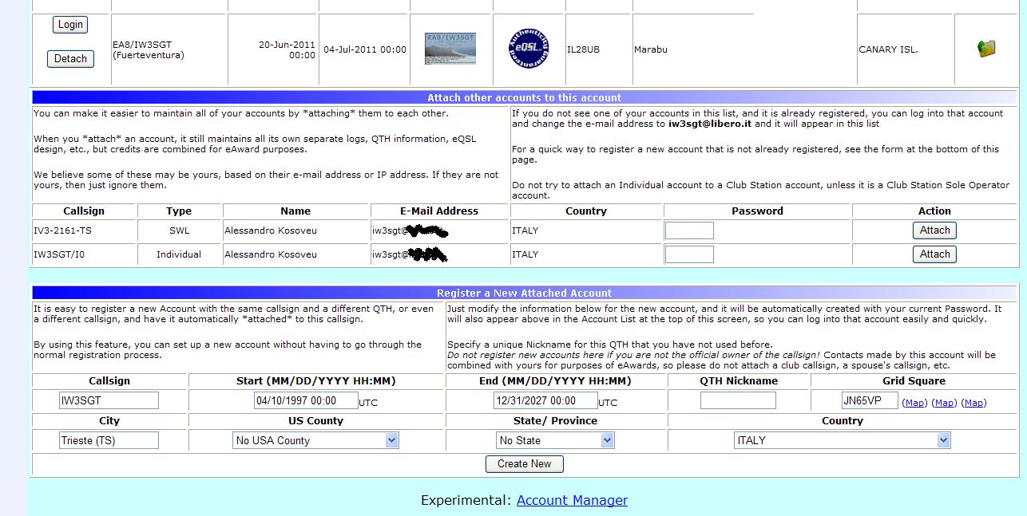Click the Start date field 04/10/1997
This screenshot has height=516, width=1027.
[305, 400]
